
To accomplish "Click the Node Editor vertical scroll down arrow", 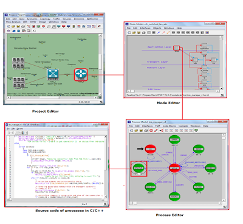I will pos(221,88).
